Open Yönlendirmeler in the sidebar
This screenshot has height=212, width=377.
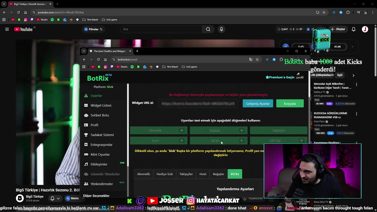102,184
